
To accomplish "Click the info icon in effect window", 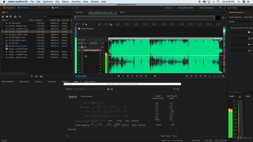I will (x=178, y=89).
